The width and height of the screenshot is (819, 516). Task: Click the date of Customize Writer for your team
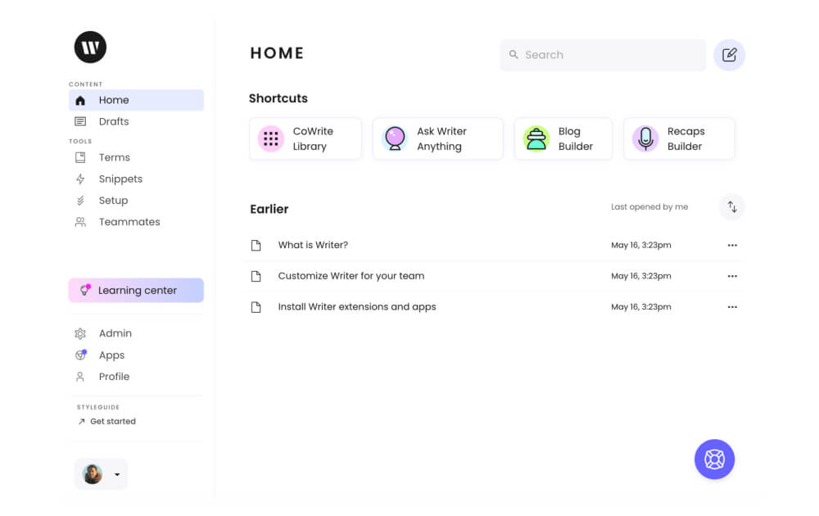641,276
